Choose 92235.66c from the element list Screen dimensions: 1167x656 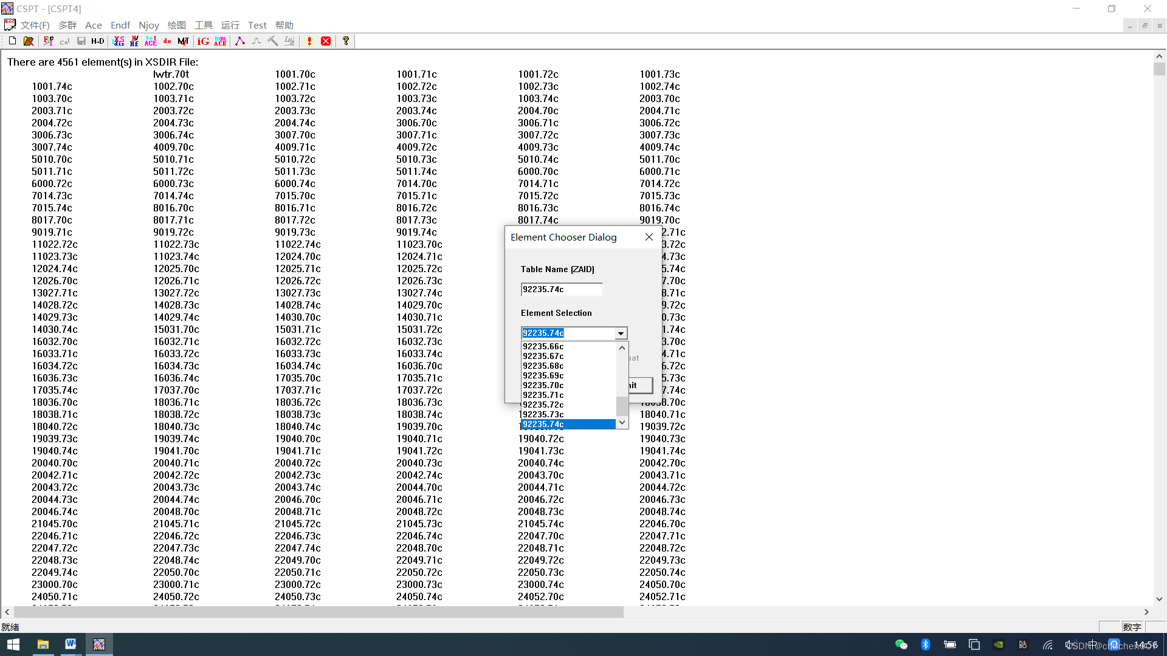[x=543, y=346]
